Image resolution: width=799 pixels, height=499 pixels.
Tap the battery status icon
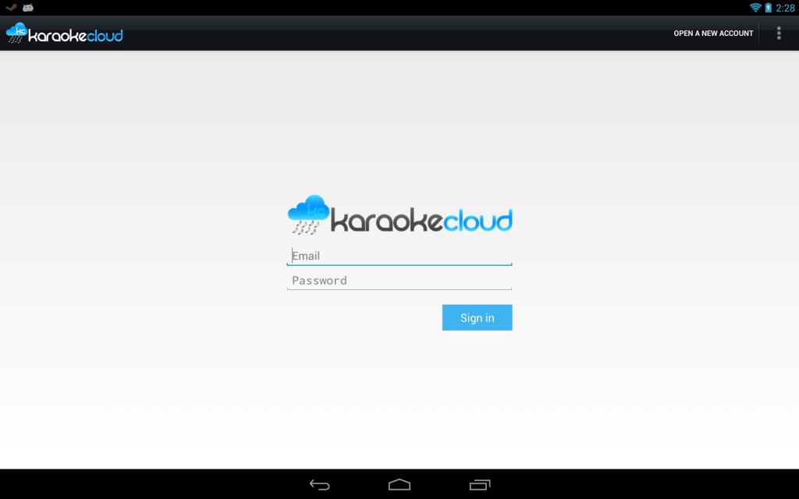768,8
